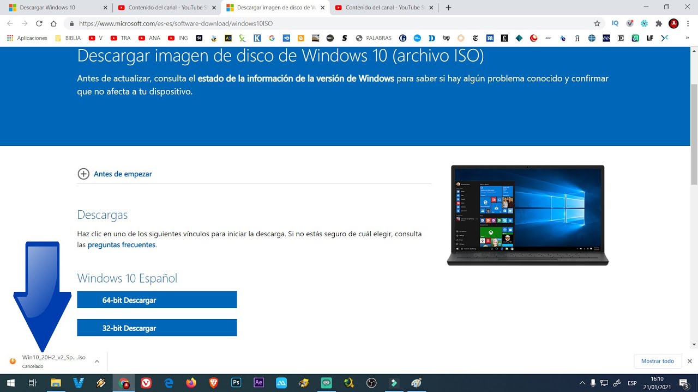Show hidden system tray icons
Image resolution: width=698 pixels, height=392 pixels.
tap(582, 383)
